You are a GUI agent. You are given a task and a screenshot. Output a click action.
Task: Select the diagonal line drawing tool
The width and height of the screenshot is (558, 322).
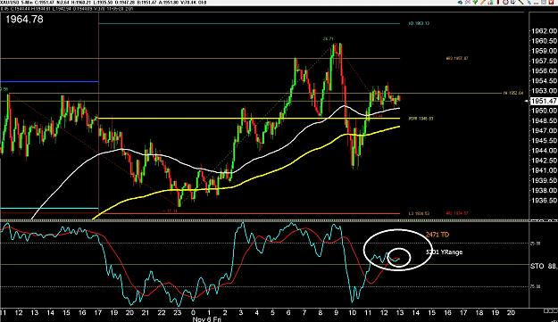(x=521, y=2)
